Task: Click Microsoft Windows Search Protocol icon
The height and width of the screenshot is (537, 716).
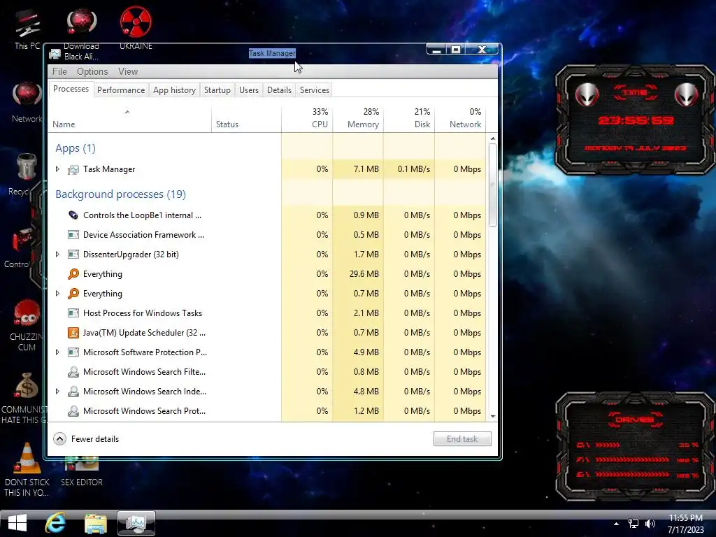Action: coord(73,411)
